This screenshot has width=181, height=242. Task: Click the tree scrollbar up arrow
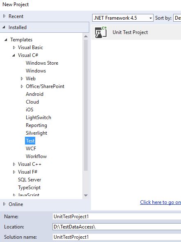(x=86, y=36)
